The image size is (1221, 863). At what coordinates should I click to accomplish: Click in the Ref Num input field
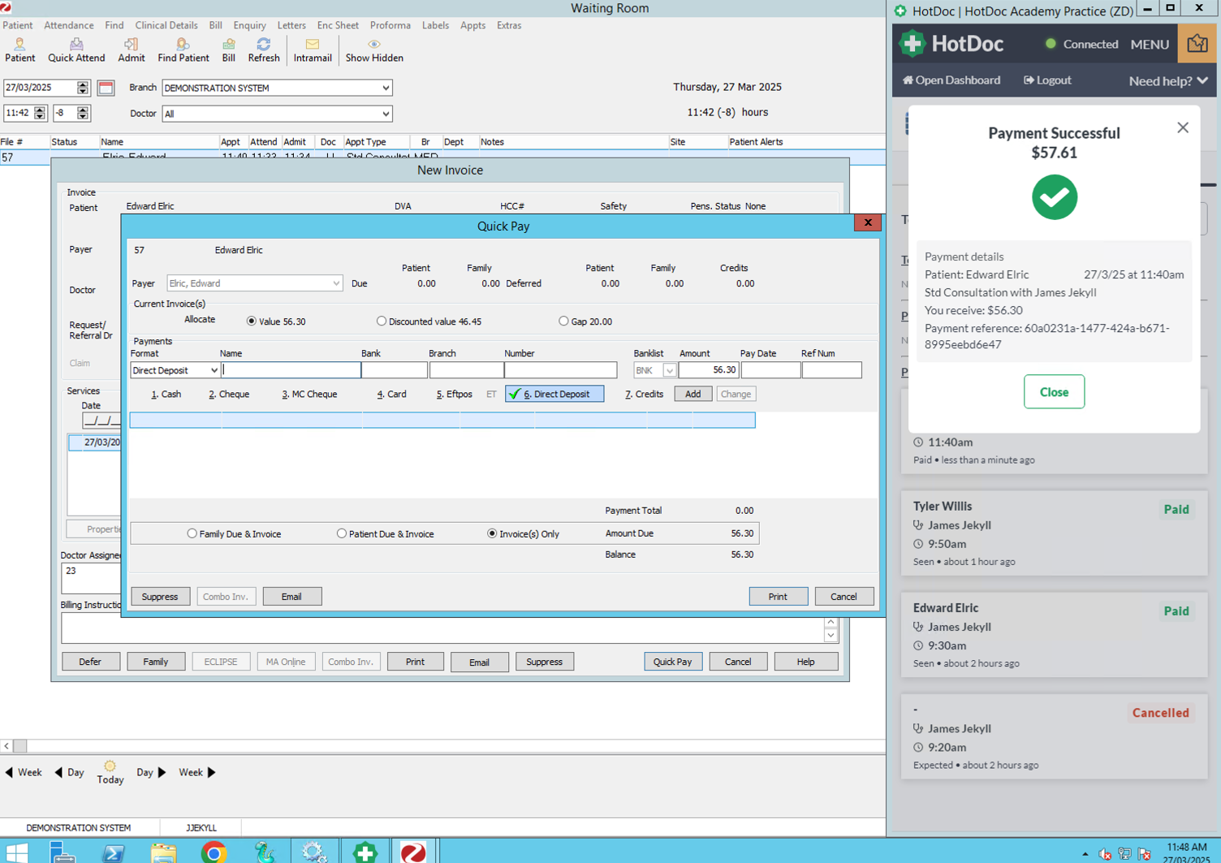pos(831,370)
